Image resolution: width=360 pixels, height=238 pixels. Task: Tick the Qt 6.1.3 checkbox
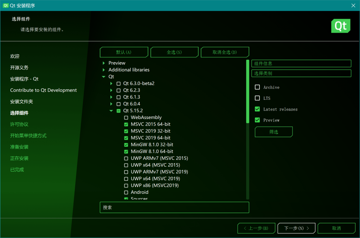click(118, 97)
